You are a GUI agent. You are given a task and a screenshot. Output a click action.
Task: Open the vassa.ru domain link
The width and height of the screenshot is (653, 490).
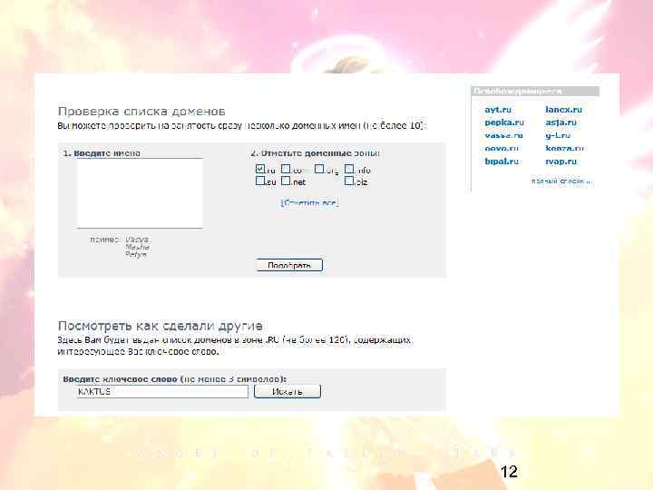pos(503,135)
